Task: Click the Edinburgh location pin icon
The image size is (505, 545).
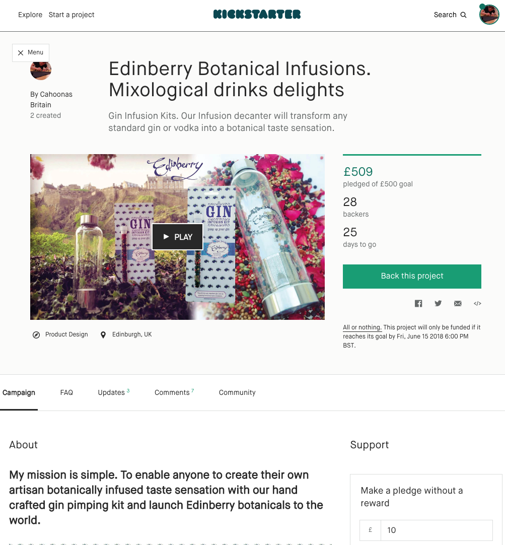Action: point(103,334)
